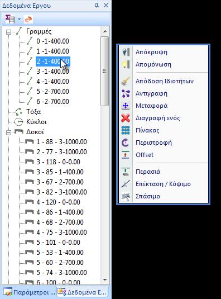Click the Απόδοση Ιδιοτήτων paintbrush icon
Image resolution: width=221 pixels, height=299 pixels.
(x=126, y=81)
